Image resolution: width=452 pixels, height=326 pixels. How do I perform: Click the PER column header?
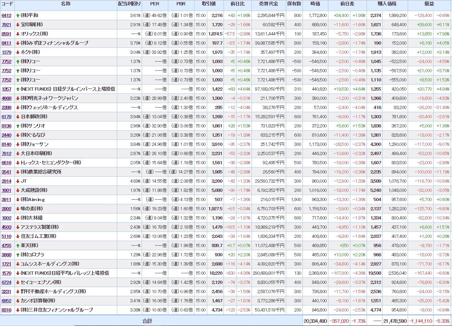pyautogui.click(x=154, y=4)
